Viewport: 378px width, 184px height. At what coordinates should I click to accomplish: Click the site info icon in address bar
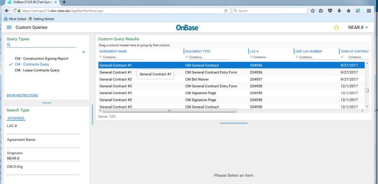14,11
